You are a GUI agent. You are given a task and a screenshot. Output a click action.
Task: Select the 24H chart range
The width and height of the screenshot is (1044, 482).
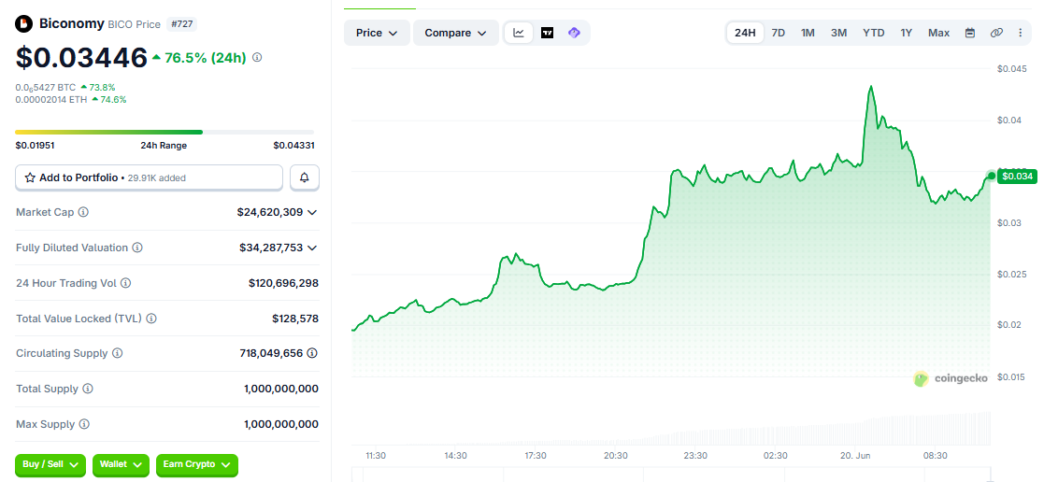[x=745, y=33]
